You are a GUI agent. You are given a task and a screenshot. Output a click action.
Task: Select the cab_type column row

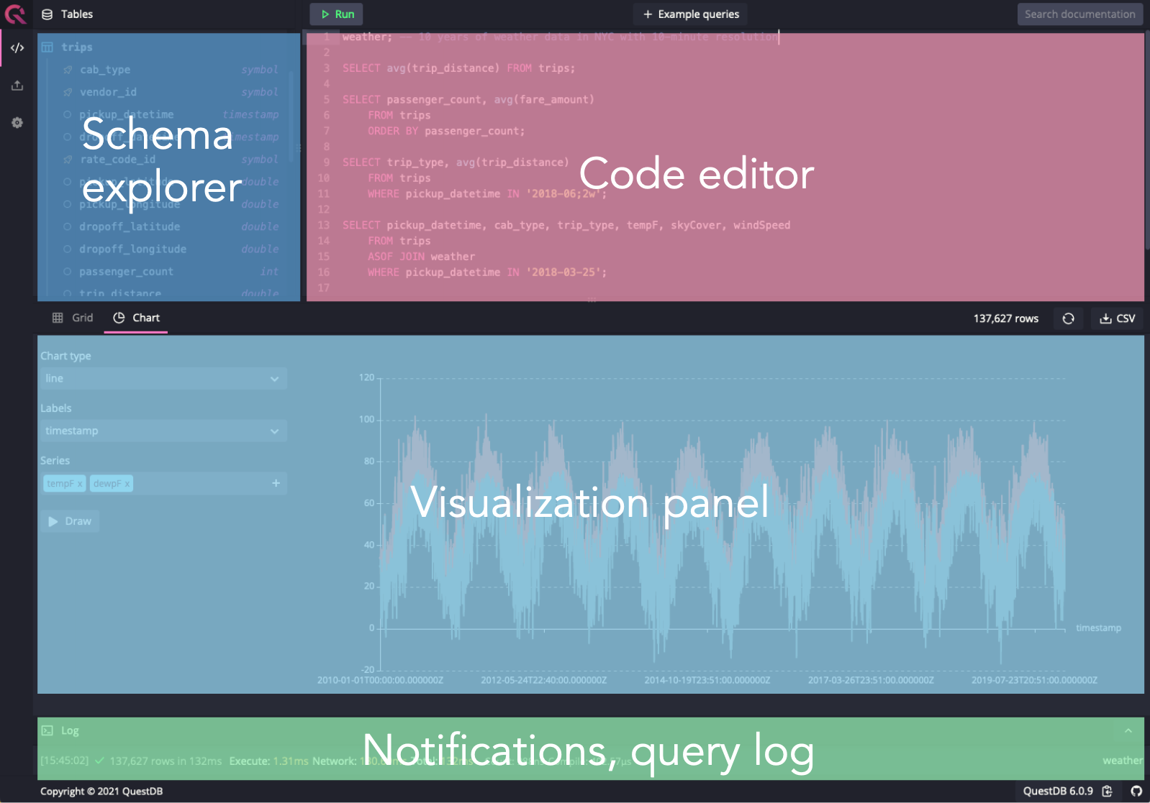(x=170, y=70)
